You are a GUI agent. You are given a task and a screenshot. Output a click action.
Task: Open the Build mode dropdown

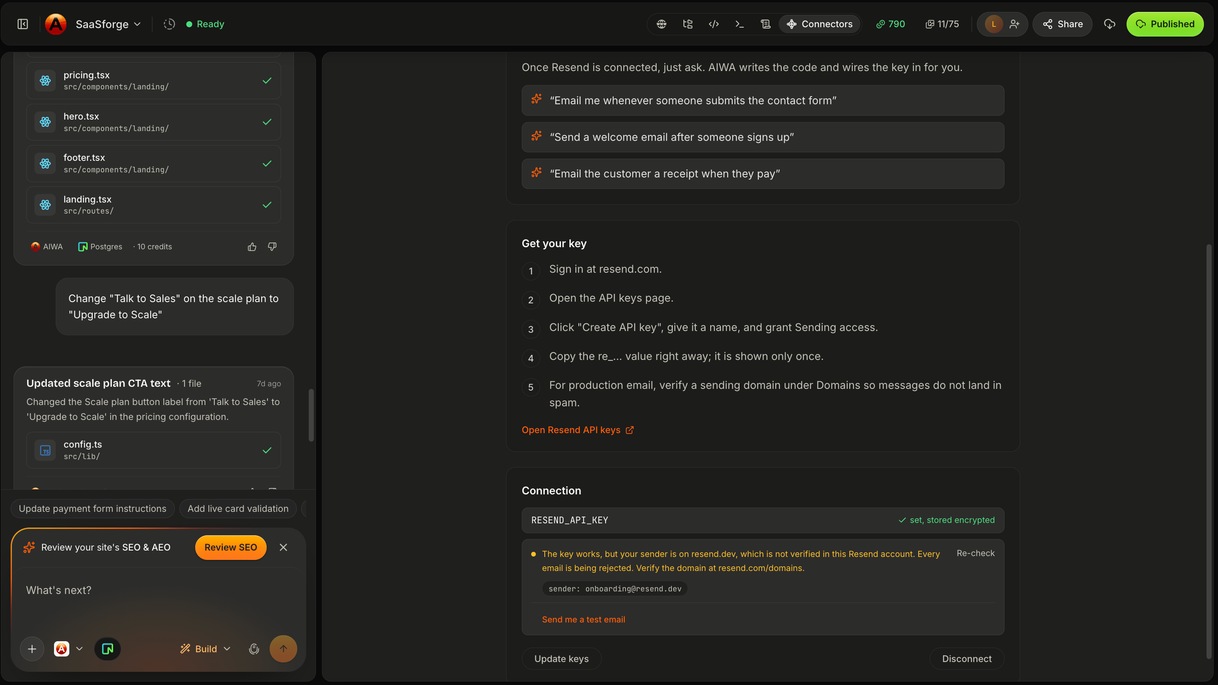(x=205, y=649)
